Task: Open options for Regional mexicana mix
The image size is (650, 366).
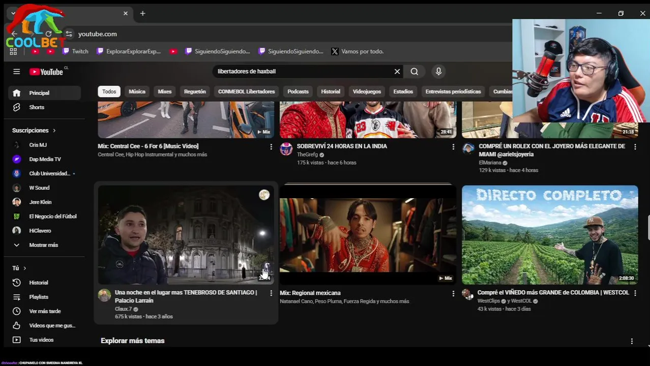Action: pos(453,293)
